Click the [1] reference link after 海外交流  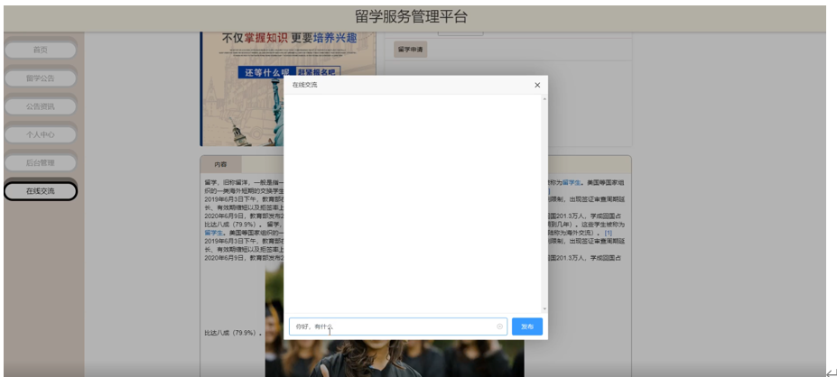608,233
